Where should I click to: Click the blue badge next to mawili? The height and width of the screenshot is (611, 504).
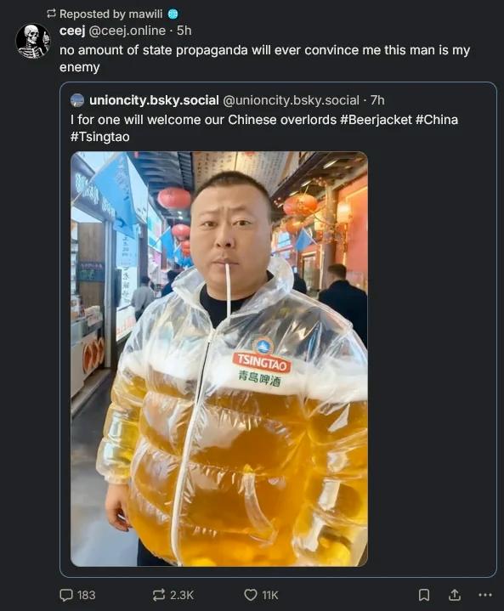click(x=173, y=14)
